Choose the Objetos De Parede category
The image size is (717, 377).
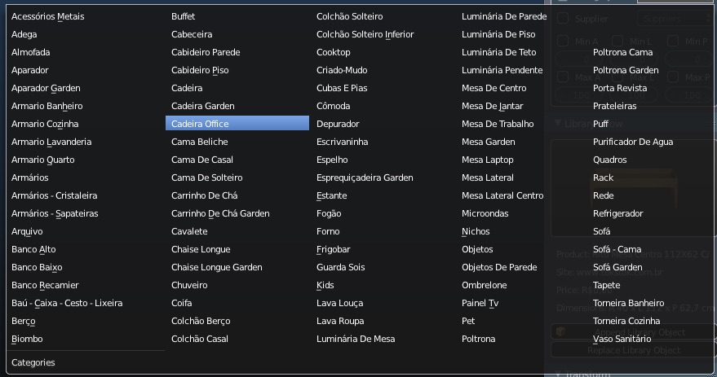coord(499,267)
